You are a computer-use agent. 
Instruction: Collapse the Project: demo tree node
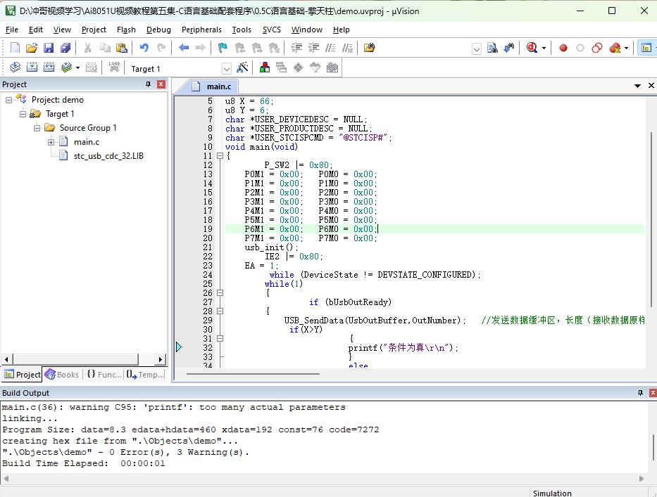pyautogui.click(x=8, y=100)
